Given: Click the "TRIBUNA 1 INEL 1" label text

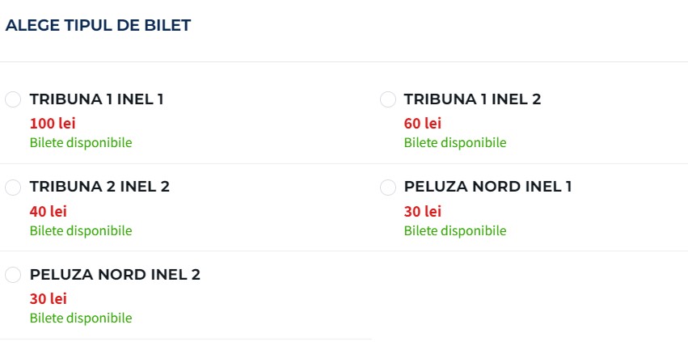Looking at the screenshot, I should (97, 99).
